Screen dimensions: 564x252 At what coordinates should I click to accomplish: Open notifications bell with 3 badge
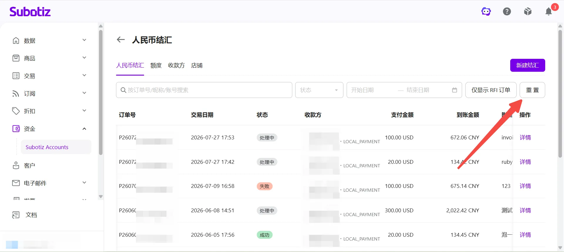pyautogui.click(x=549, y=11)
